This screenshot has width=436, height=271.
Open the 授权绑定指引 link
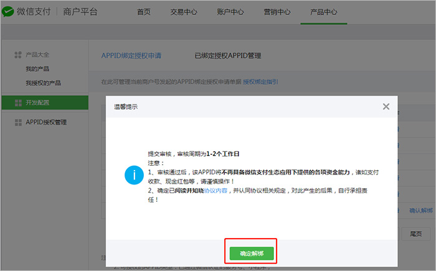tap(260, 82)
